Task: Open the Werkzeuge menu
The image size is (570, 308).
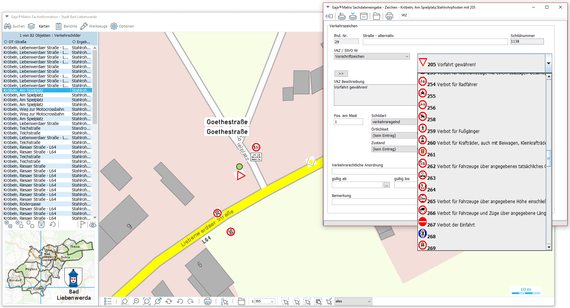Action: coord(94,26)
